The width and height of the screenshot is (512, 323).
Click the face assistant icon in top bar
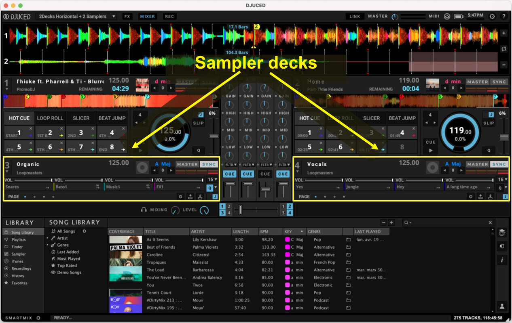tap(447, 17)
